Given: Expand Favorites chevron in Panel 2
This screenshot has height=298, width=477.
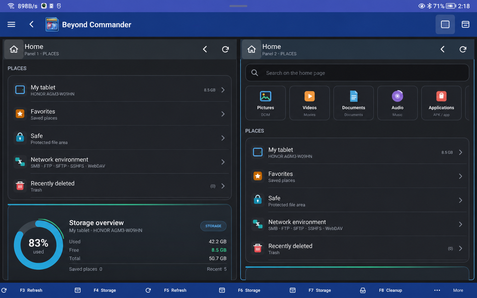Looking at the screenshot, I should point(460,176).
